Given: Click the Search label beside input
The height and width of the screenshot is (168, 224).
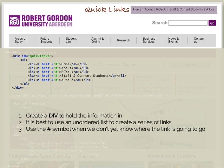Looking at the screenshot, I should pos(160,23).
